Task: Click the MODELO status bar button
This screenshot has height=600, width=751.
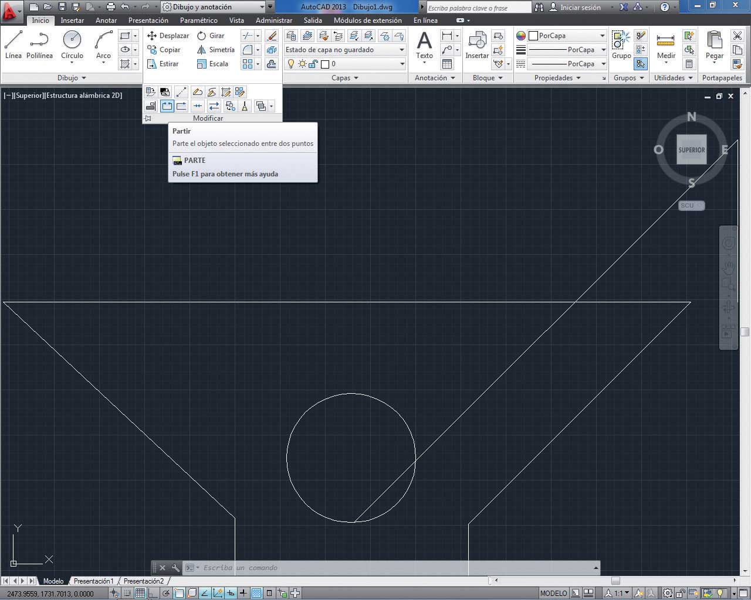Action: coord(553,593)
